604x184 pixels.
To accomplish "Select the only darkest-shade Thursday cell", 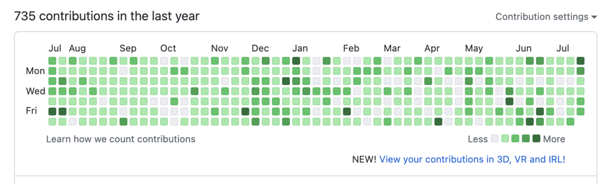I will [x=509, y=101].
